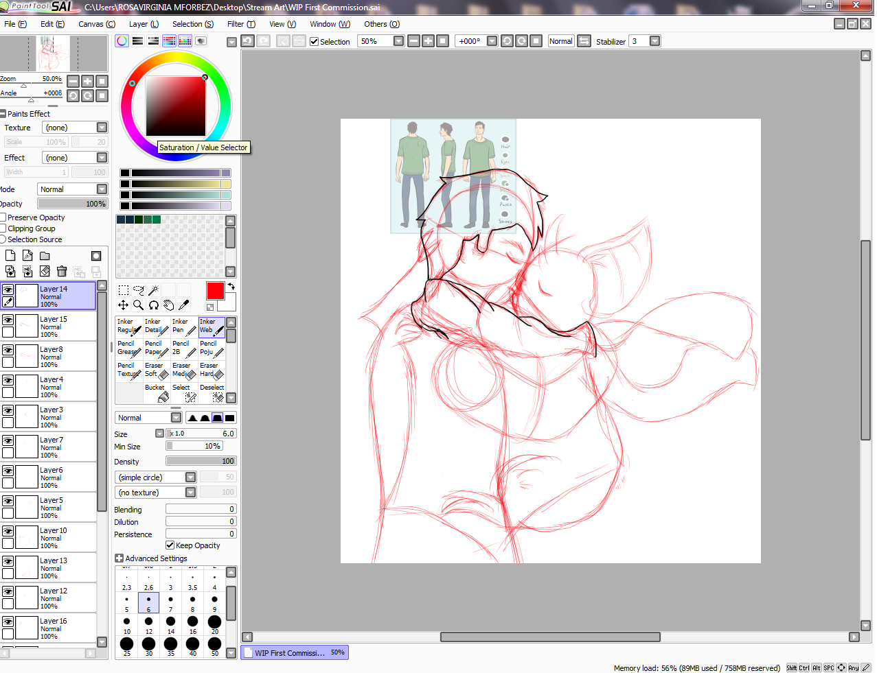Open the Filter menu
The image size is (877, 673).
241,24
